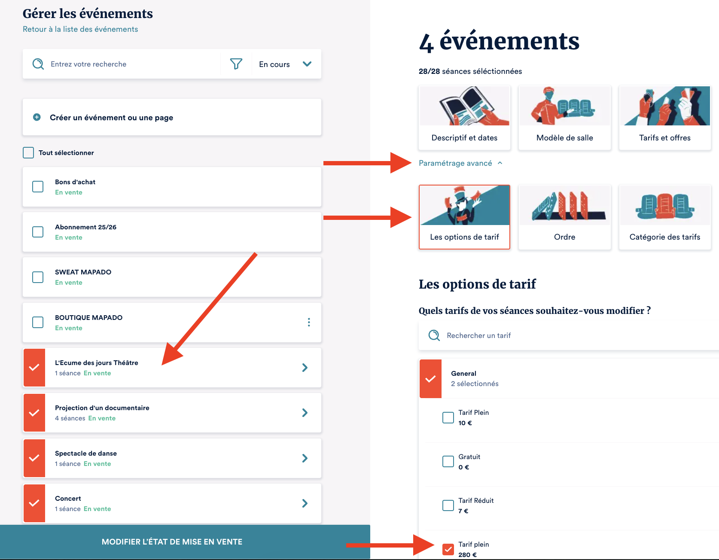Image resolution: width=719 pixels, height=560 pixels.
Task: Select the Ordre settings tile
Action: click(x=564, y=217)
